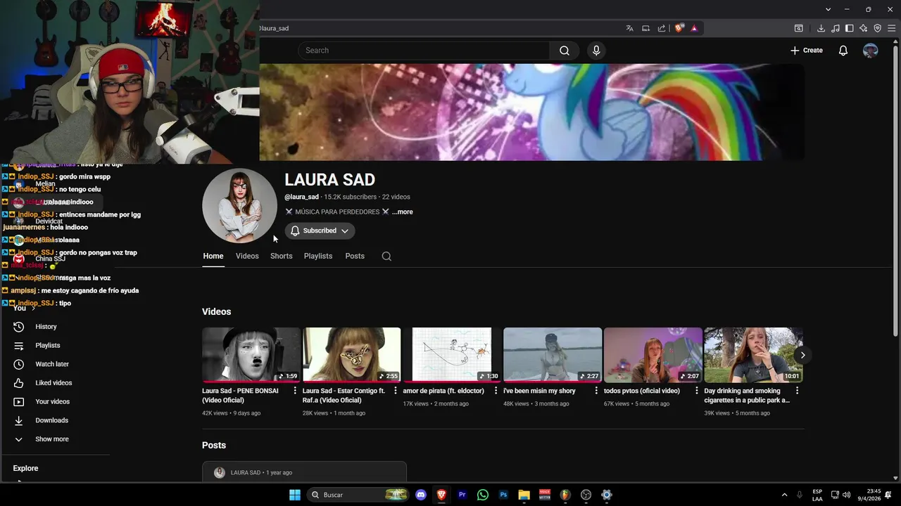Screen dimensions: 901x506
Task: Open options menu for PENE BONSAI video
Action: [295, 391]
